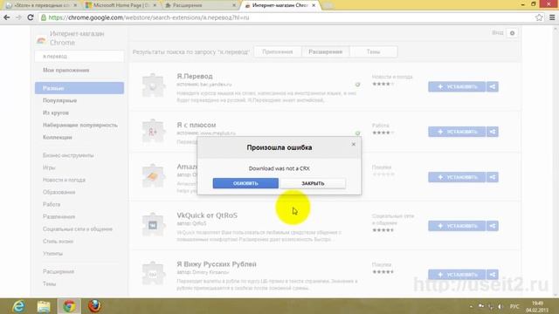Click the Вход sign-in link
This screenshot has width=559, height=314.
pos(497,33)
